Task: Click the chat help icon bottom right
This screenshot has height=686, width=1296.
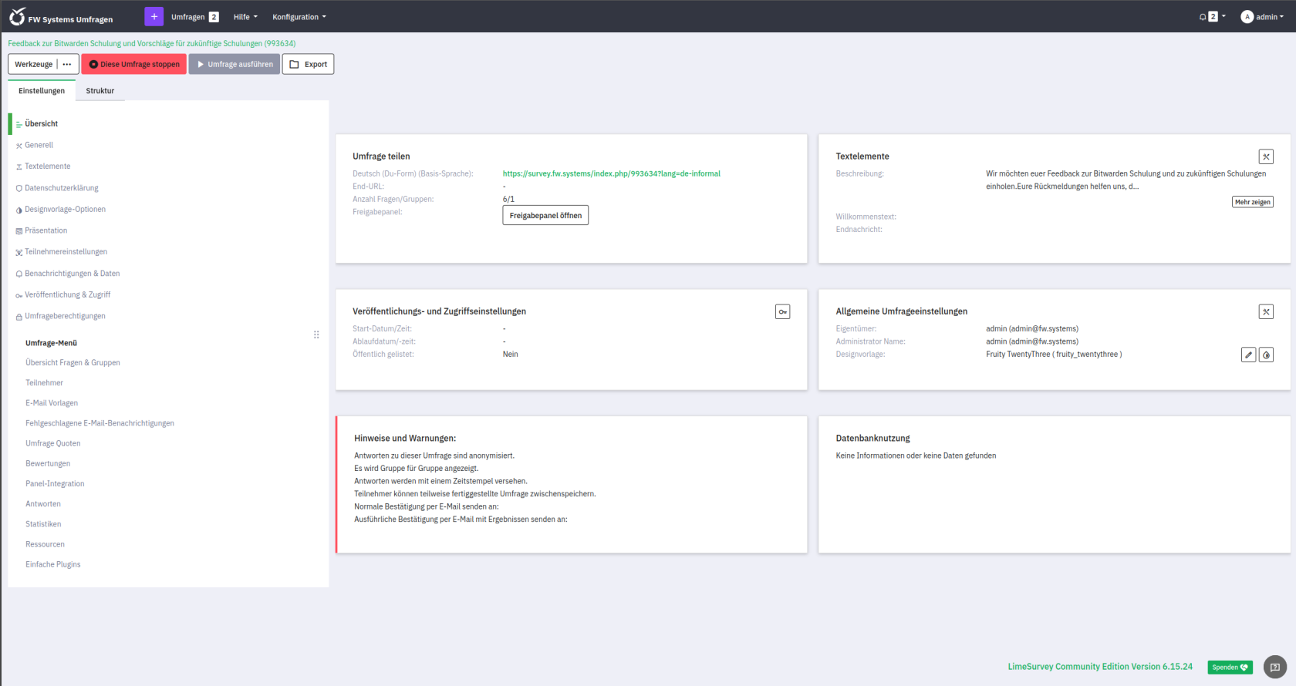Action: (1274, 667)
